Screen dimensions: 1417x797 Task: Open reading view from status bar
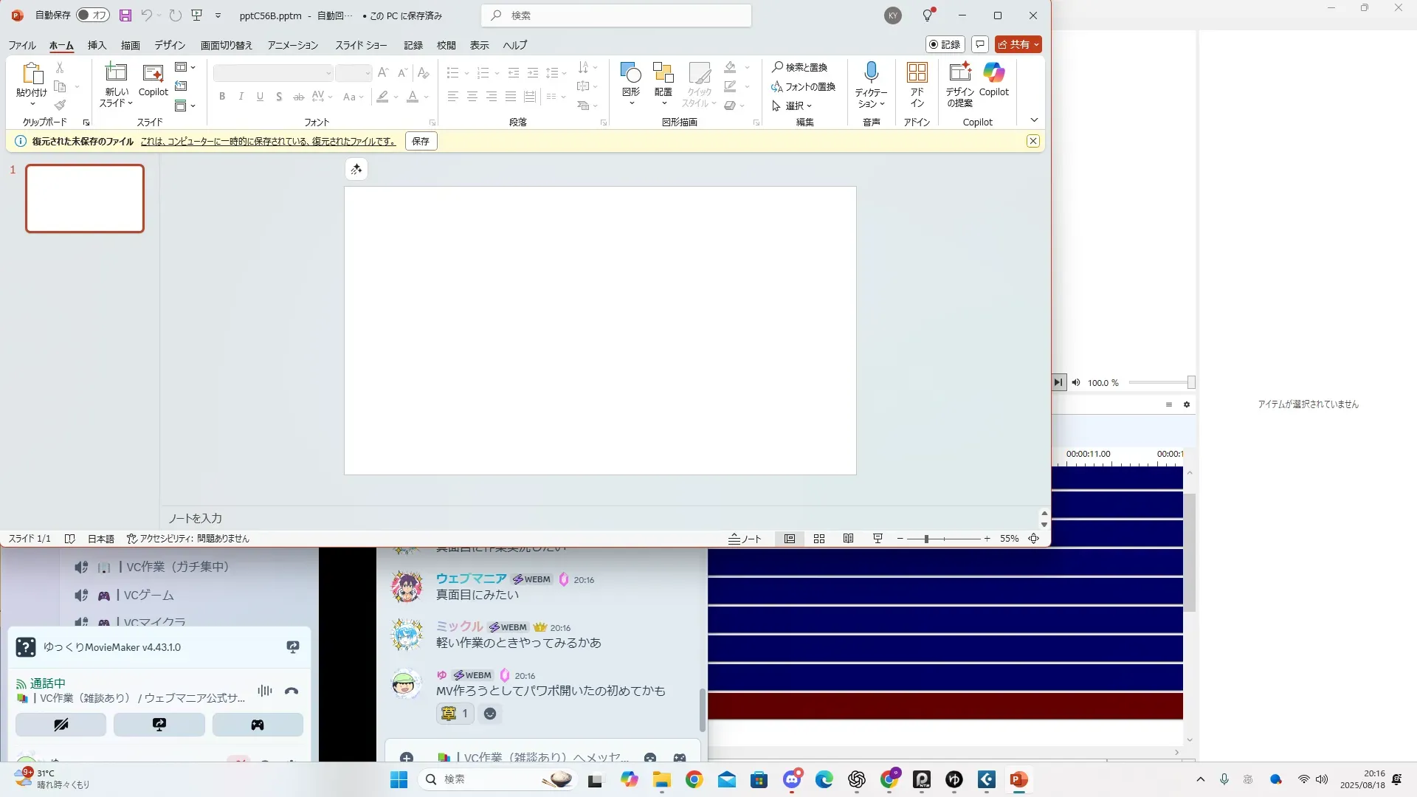click(x=849, y=539)
